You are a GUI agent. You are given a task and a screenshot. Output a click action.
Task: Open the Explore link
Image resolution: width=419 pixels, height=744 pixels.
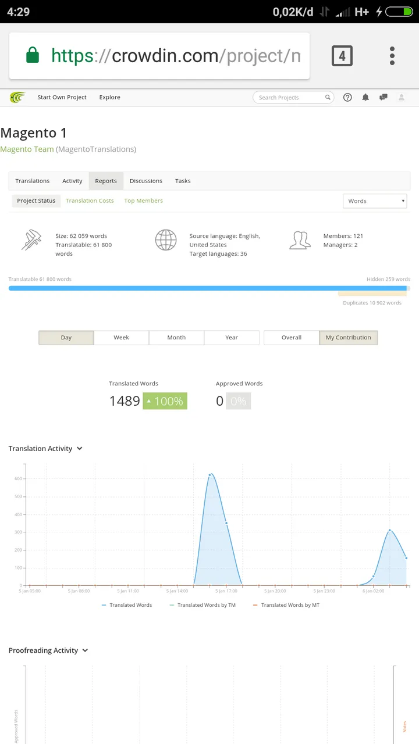(109, 98)
